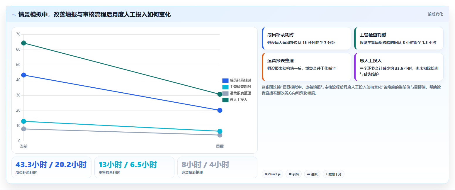Toggle 运营报表整理 legend gray swatch
This screenshot has width=455, height=190.
point(225,93)
